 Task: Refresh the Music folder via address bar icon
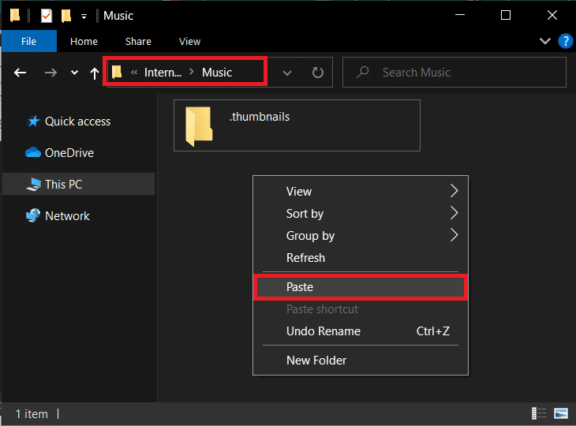(x=317, y=73)
